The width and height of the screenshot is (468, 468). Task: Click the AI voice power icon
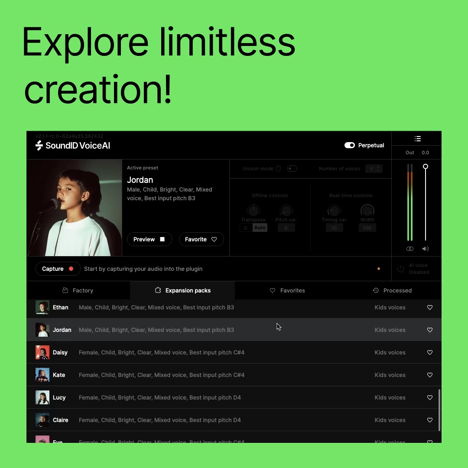point(400,269)
